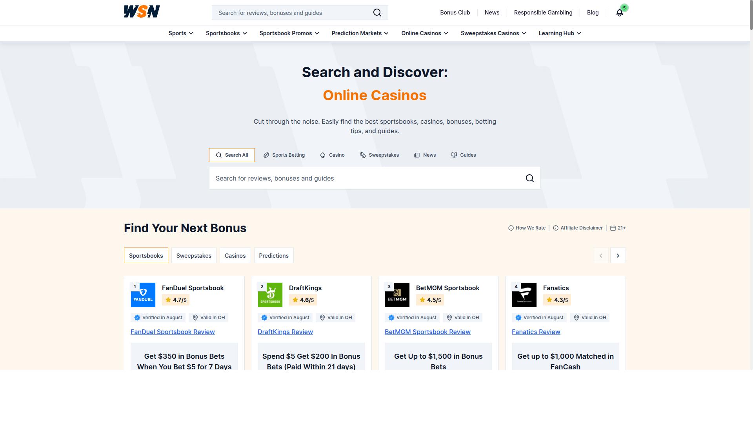
Task: Expand the Sportsbook Promos menu
Action: click(289, 33)
